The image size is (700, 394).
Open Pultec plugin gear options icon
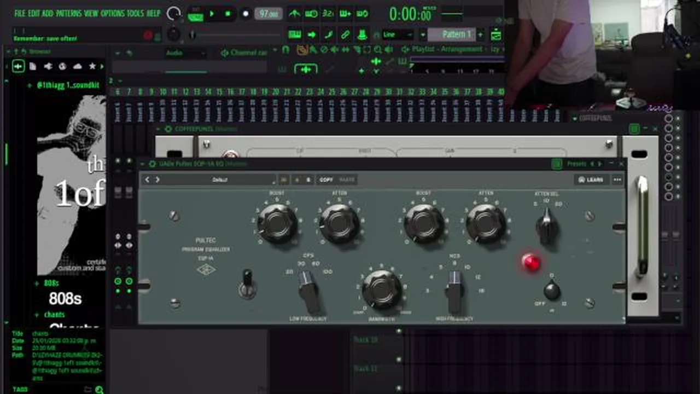(152, 164)
